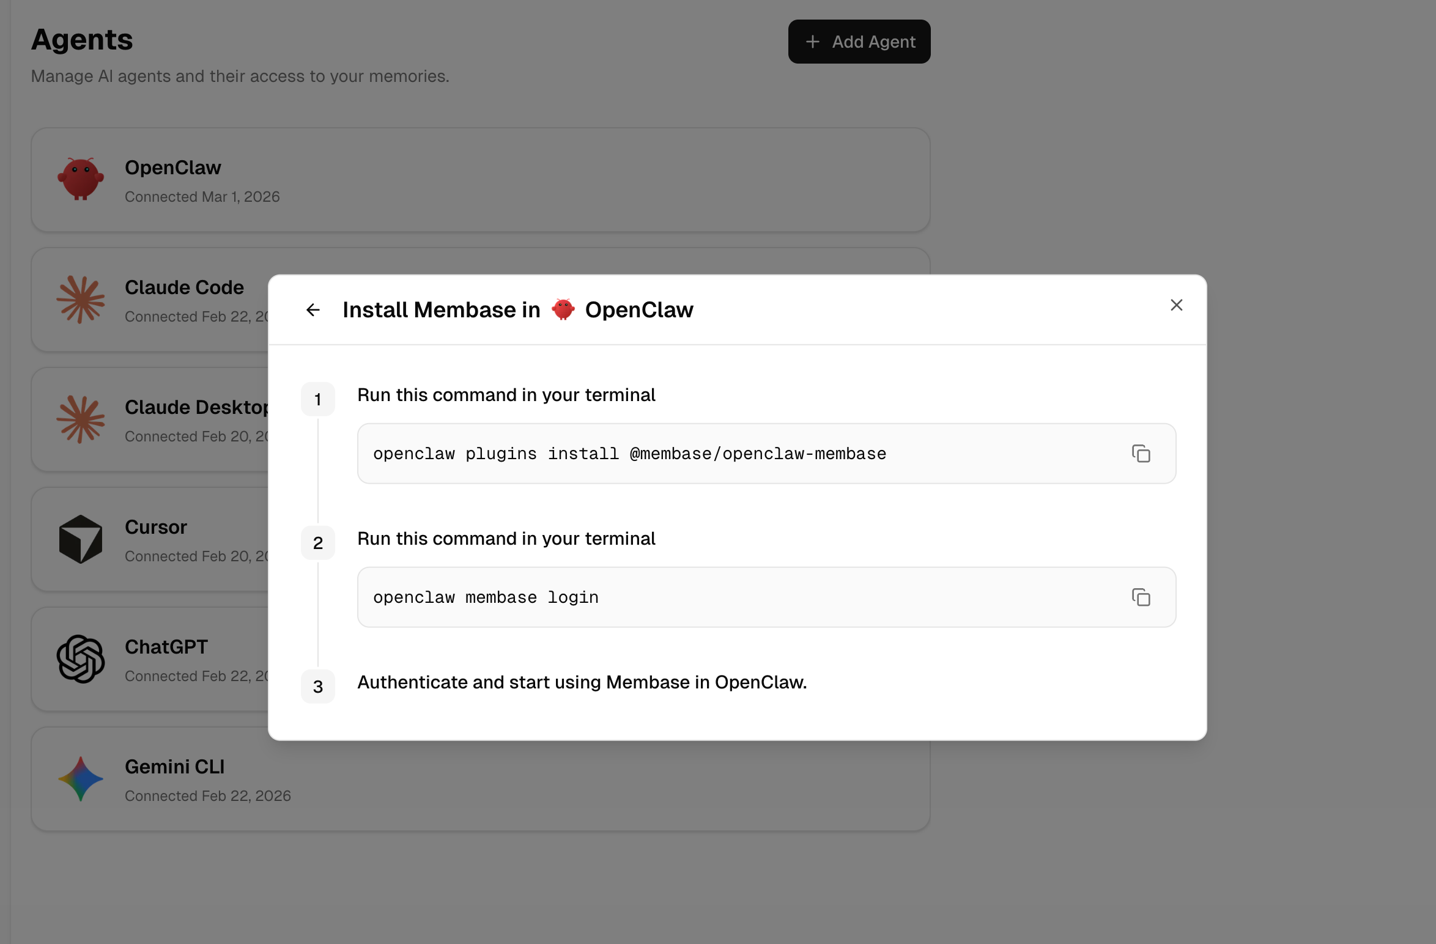
Task: Dismiss the Install Membase dialog
Action: (1176, 304)
